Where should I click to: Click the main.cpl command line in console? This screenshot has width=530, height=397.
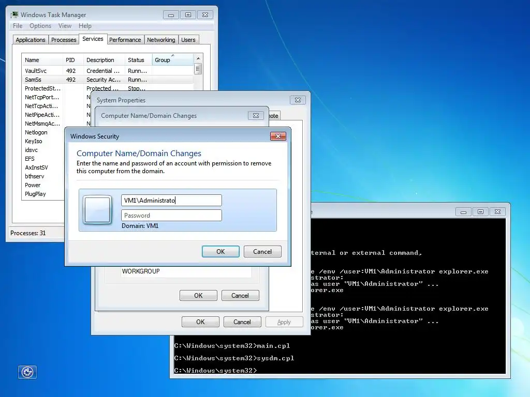coord(232,346)
